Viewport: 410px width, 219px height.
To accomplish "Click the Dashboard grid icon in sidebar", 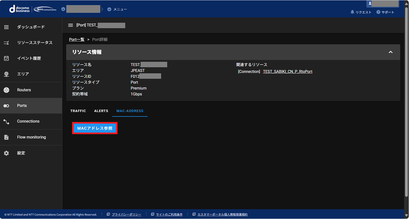I will (x=6, y=27).
